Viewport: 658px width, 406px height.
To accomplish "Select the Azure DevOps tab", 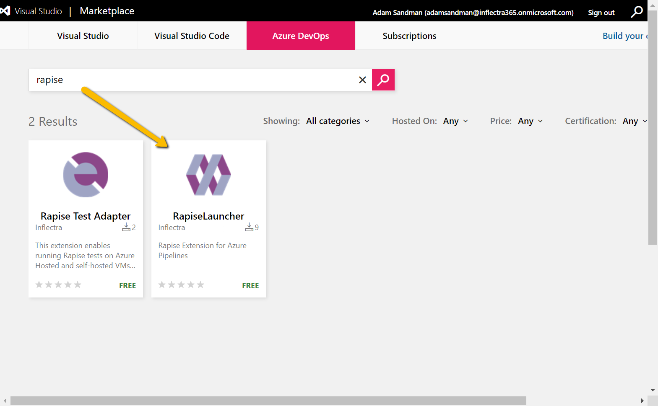I will click(301, 36).
